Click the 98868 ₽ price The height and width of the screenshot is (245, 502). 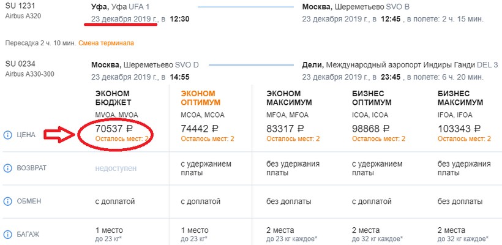tap(373, 129)
